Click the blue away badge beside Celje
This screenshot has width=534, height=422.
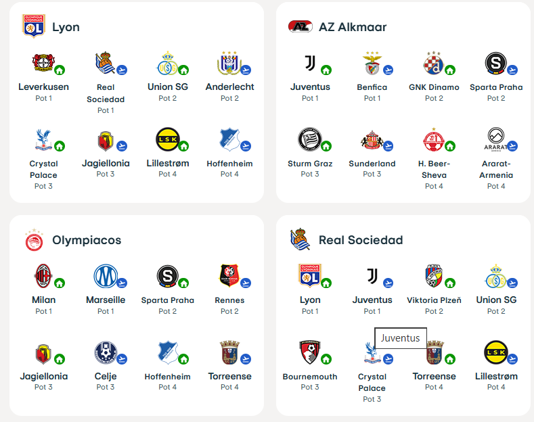[122, 359]
